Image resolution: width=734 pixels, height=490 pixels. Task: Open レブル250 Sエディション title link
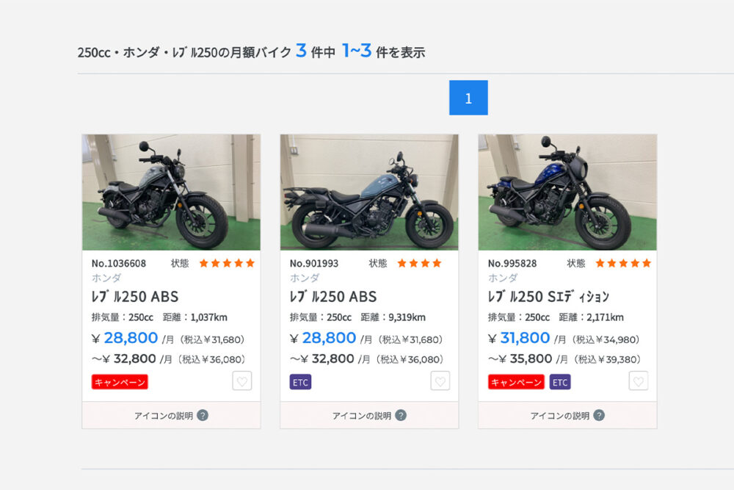pyautogui.click(x=548, y=297)
